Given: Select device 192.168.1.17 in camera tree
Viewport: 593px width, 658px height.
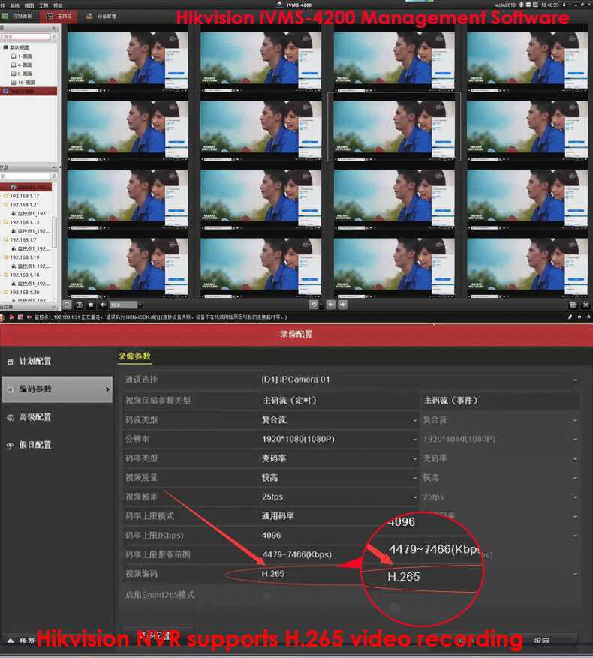Looking at the screenshot, I should [24, 196].
